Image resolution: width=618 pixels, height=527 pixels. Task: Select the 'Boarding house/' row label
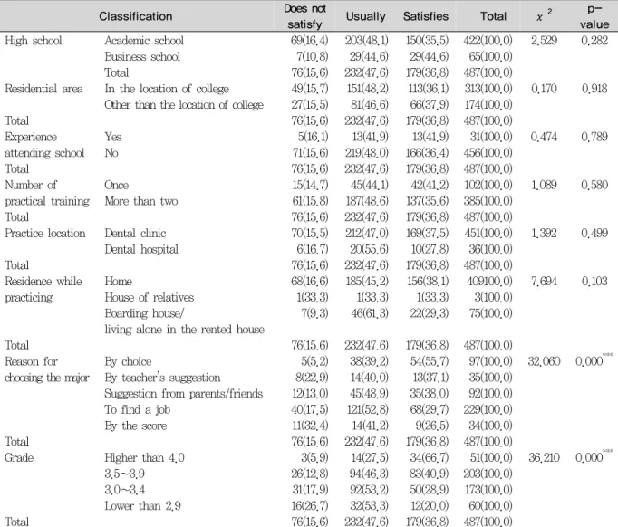(144, 313)
